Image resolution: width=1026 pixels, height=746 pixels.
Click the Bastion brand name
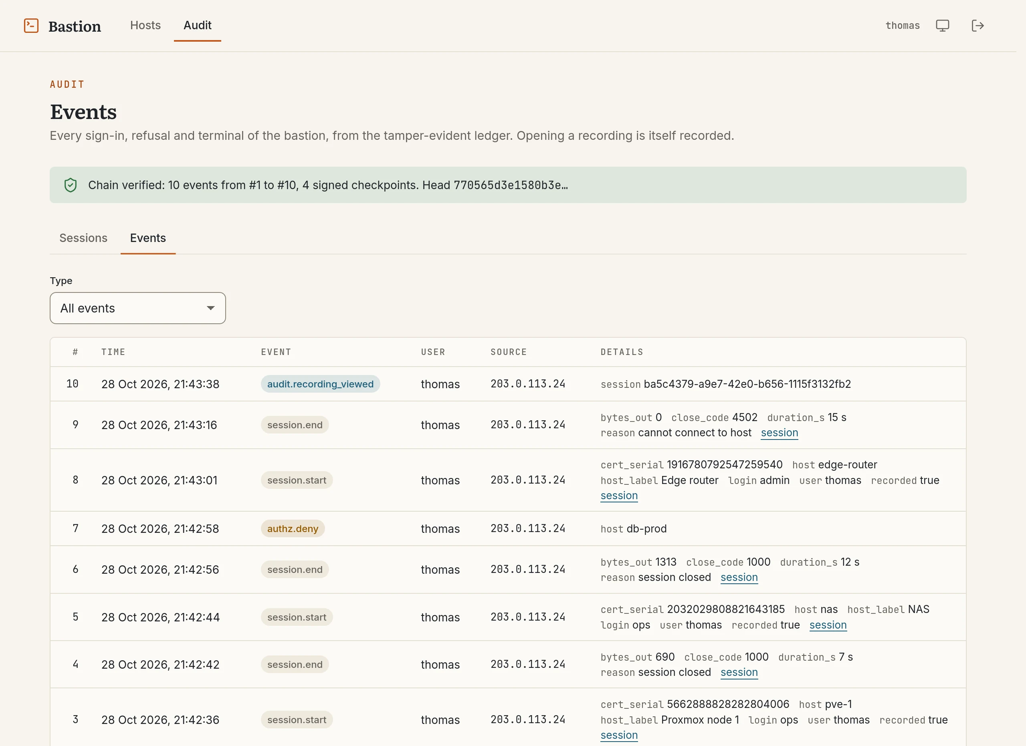click(x=75, y=26)
